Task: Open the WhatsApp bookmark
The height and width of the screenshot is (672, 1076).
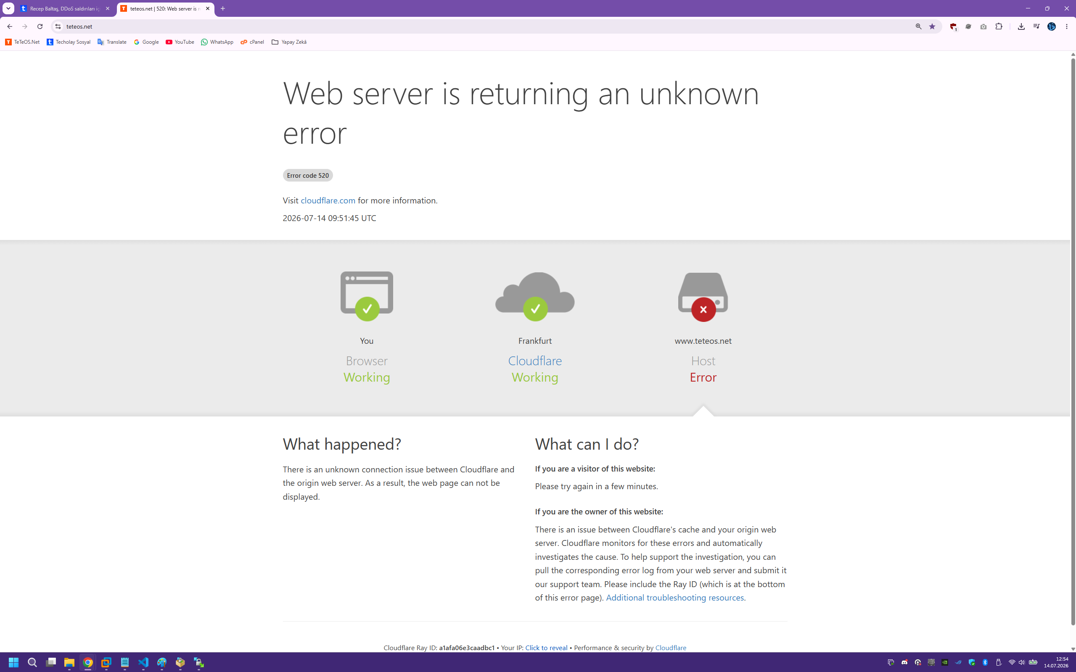Action: pyautogui.click(x=217, y=42)
